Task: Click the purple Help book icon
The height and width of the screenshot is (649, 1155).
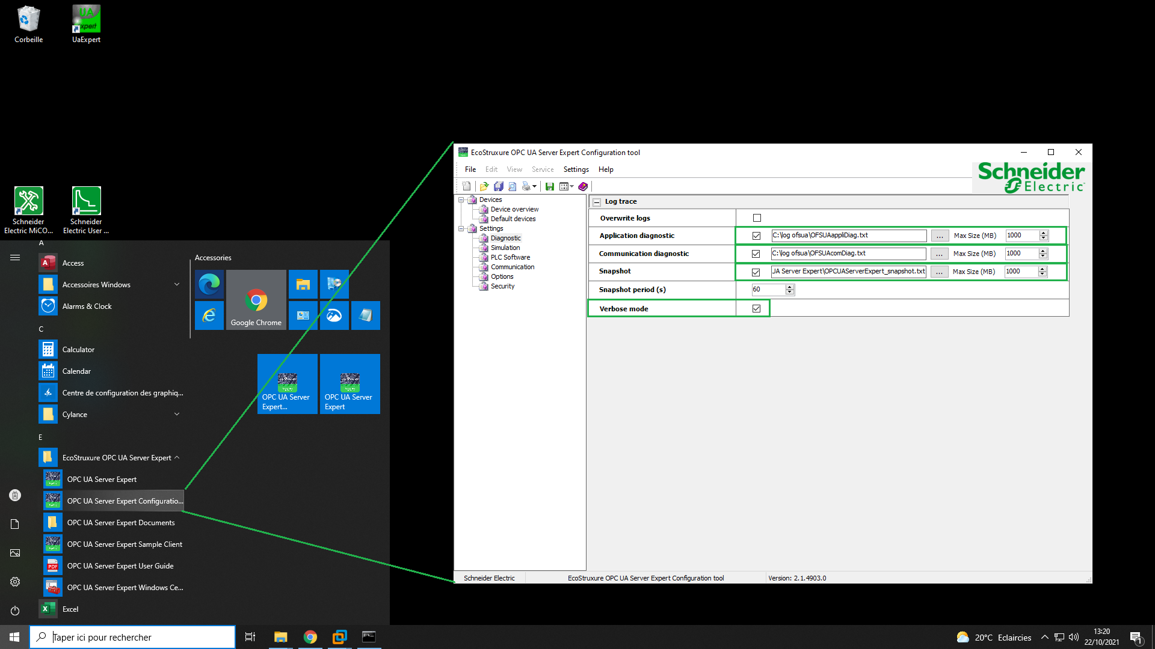Action: coord(583,186)
